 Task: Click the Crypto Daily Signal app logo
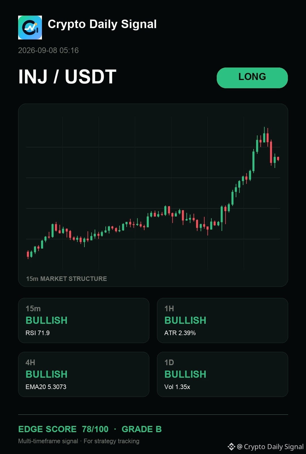point(30,28)
